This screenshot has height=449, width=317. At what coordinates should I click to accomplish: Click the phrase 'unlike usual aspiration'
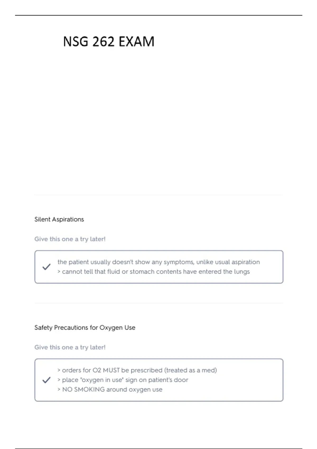(228, 262)
